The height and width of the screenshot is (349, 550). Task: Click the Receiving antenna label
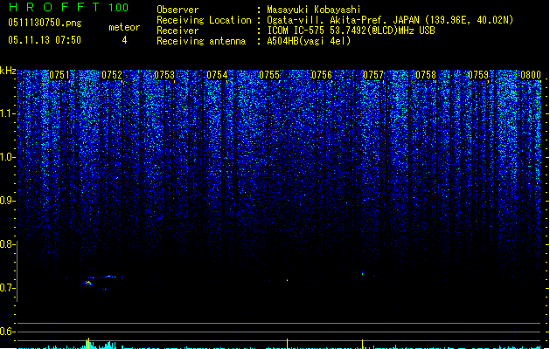click(201, 41)
